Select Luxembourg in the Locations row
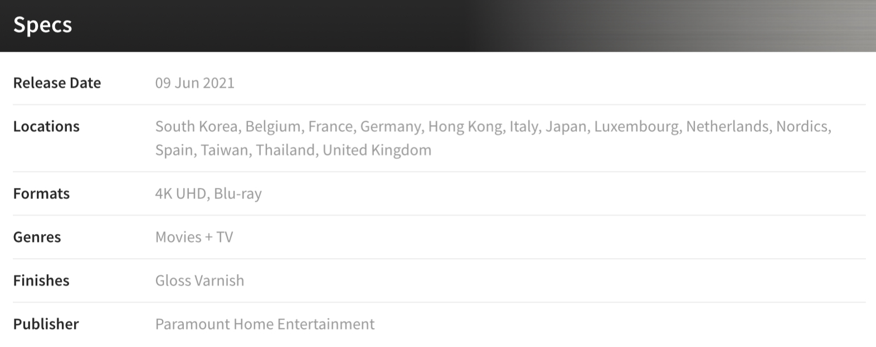The height and width of the screenshot is (347, 876). tap(636, 126)
